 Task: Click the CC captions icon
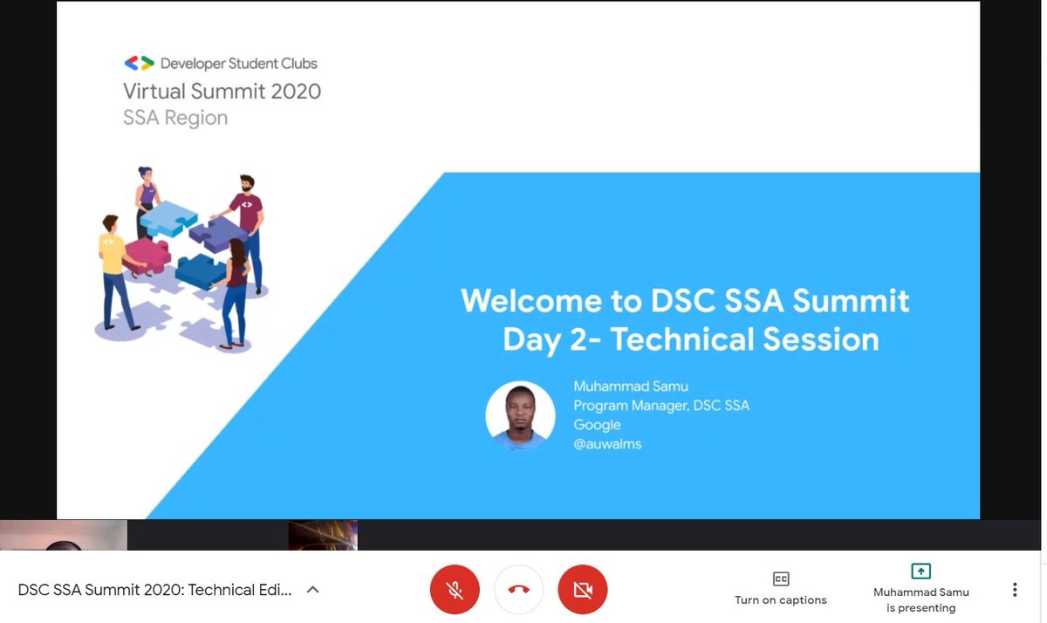click(781, 578)
